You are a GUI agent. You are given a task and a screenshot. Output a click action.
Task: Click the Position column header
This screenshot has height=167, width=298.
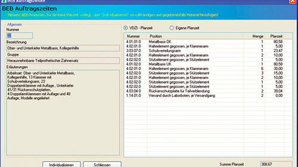pos(195,36)
